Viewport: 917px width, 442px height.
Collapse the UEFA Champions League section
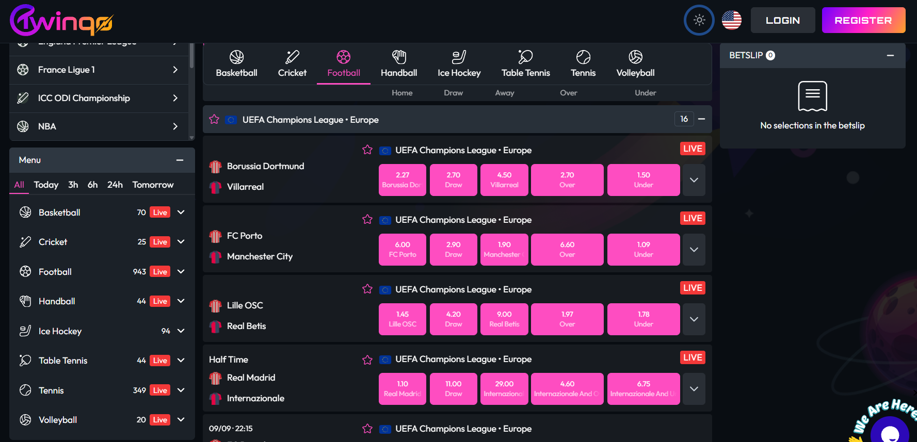pos(702,119)
